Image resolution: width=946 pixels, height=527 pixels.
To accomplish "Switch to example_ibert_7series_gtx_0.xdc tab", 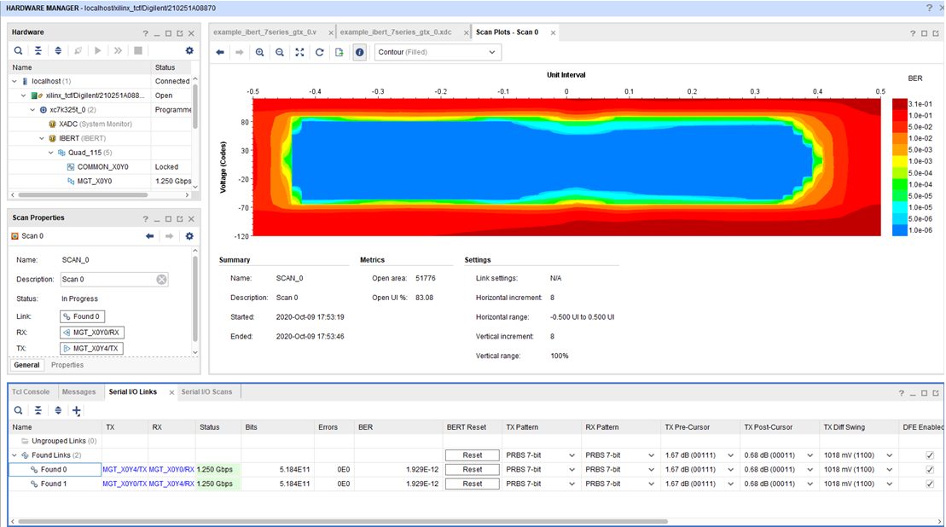I will pyautogui.click(x=396, y=32).
